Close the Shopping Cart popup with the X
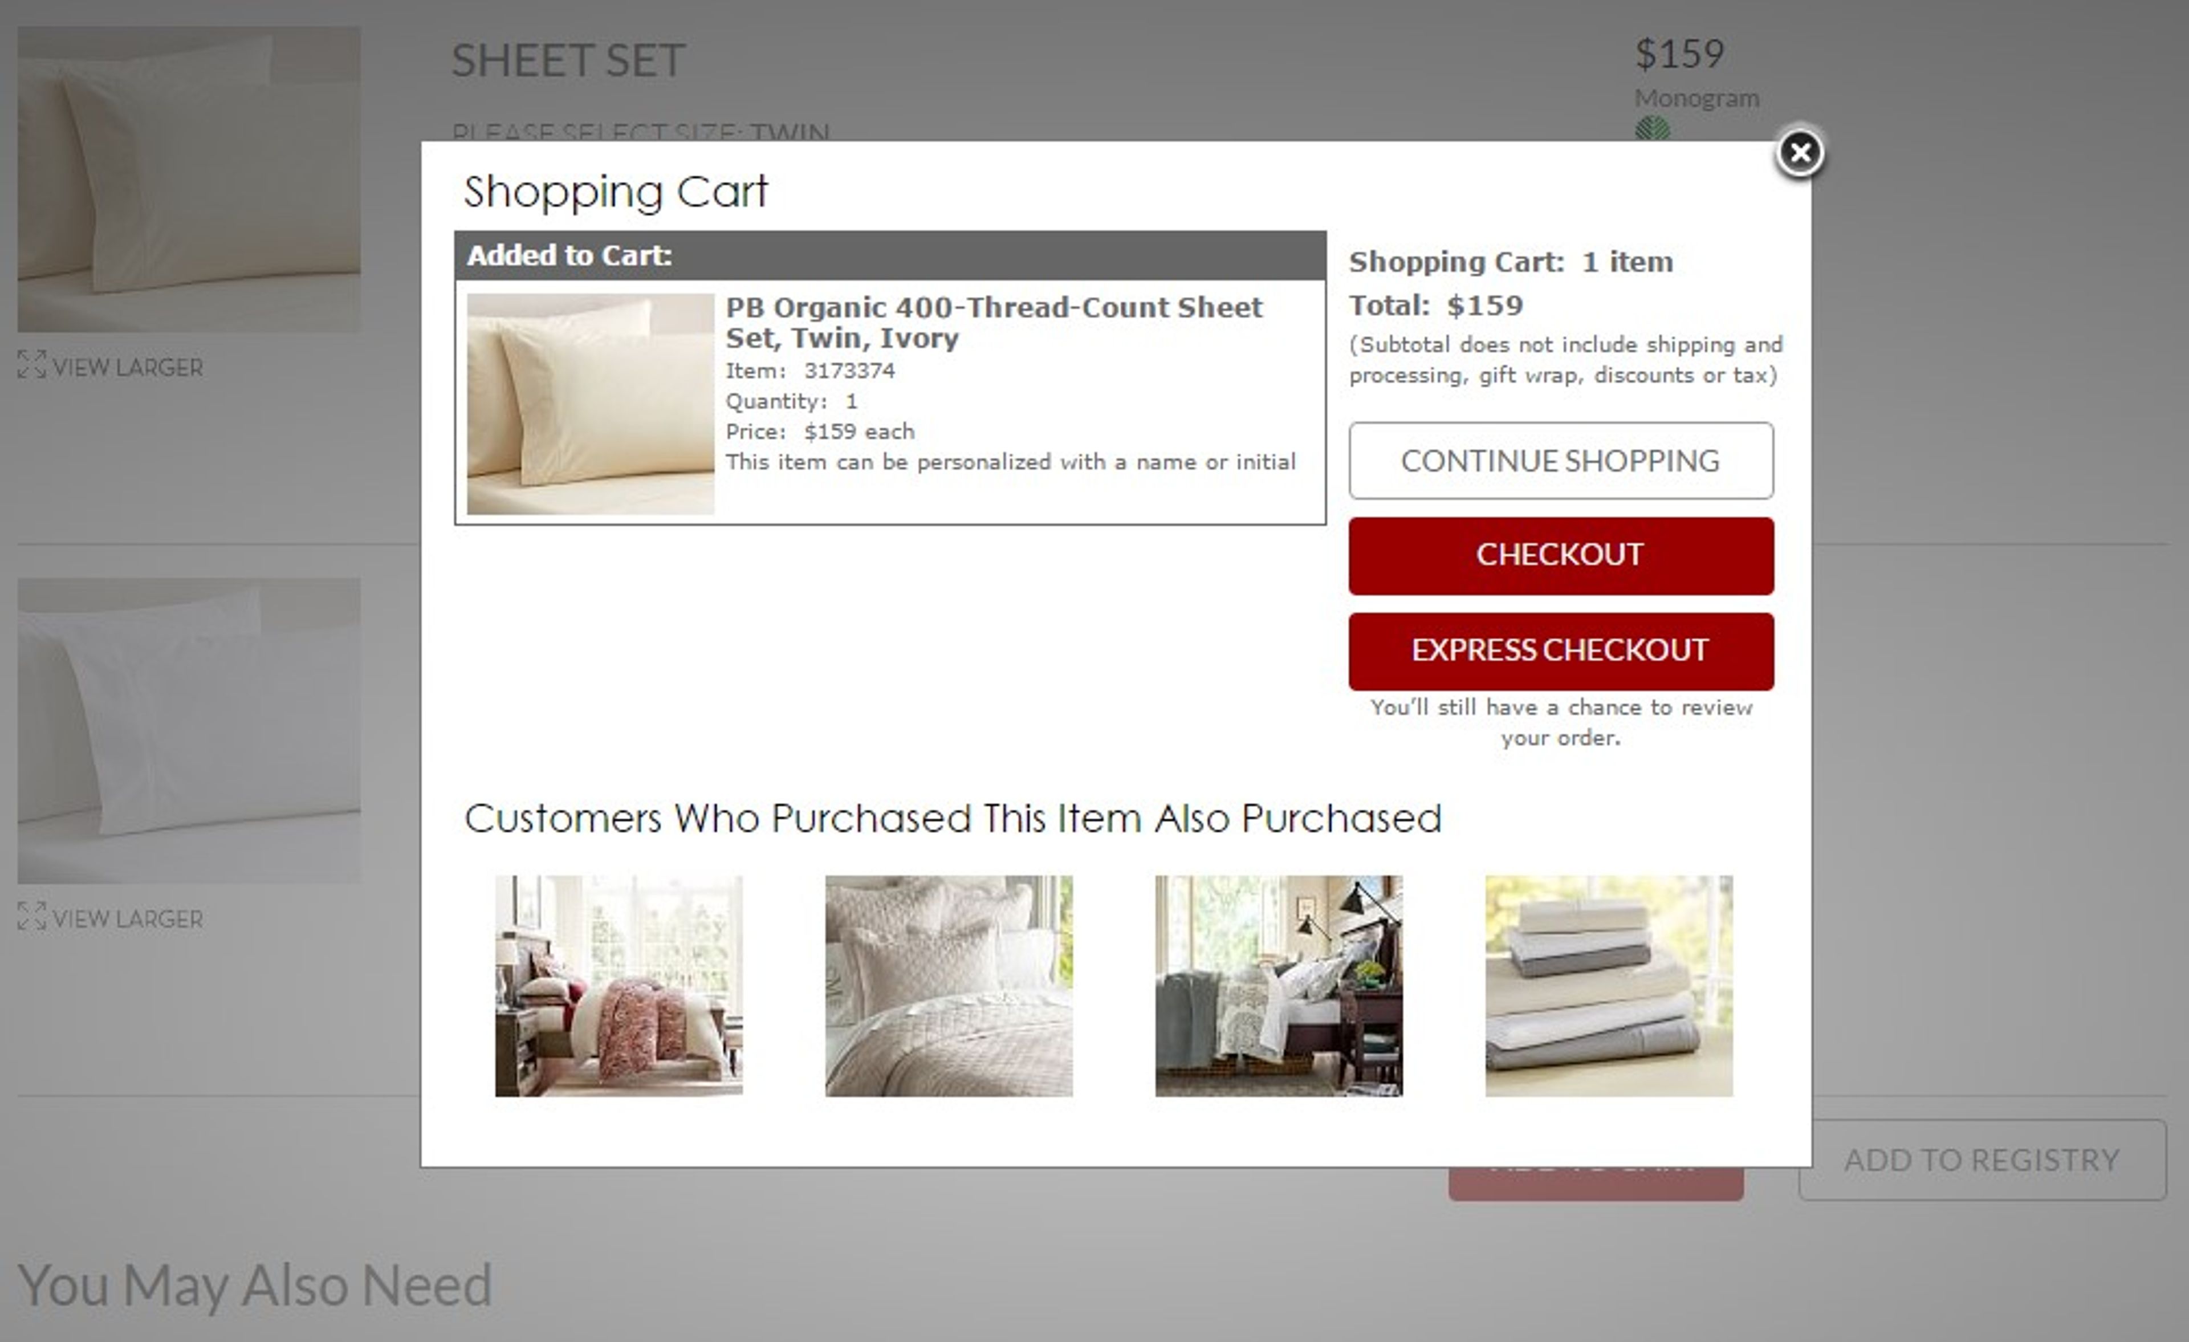 coord(1801,153)
